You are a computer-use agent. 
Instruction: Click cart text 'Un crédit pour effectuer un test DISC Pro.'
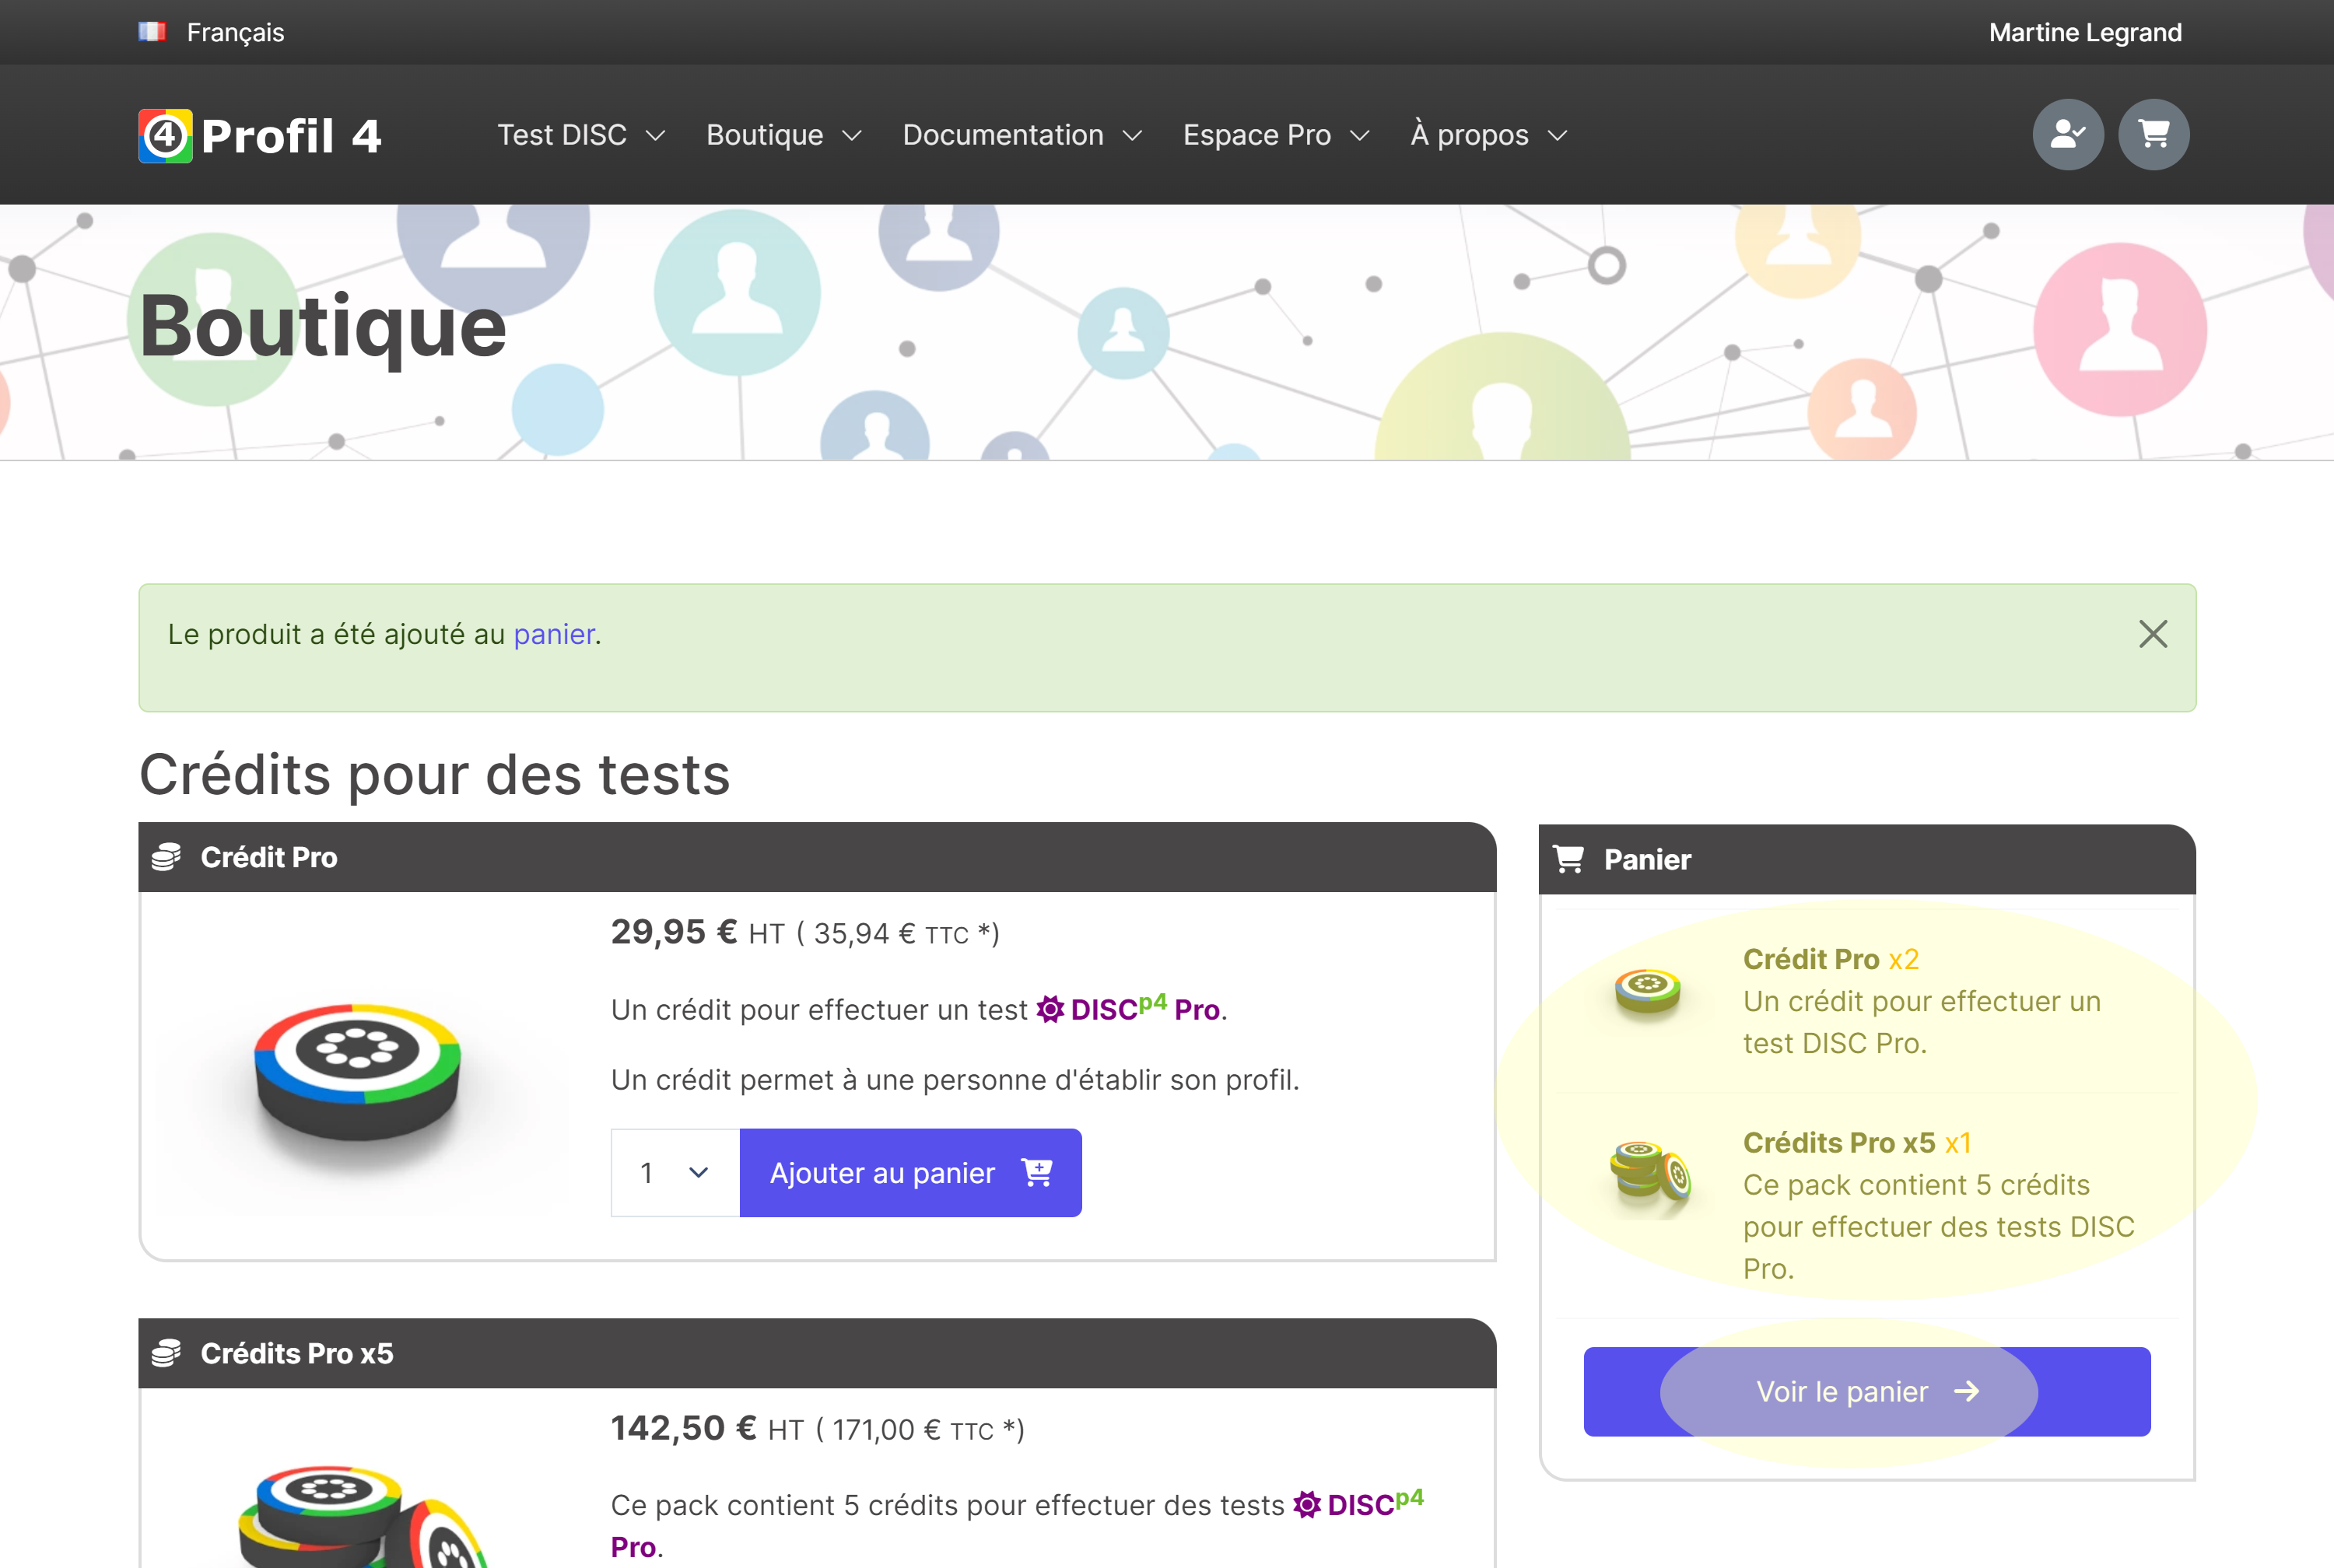(x=1921, y=1022)
